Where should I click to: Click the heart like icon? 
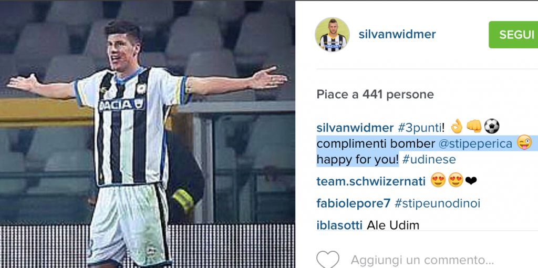(x=328, y=260)
